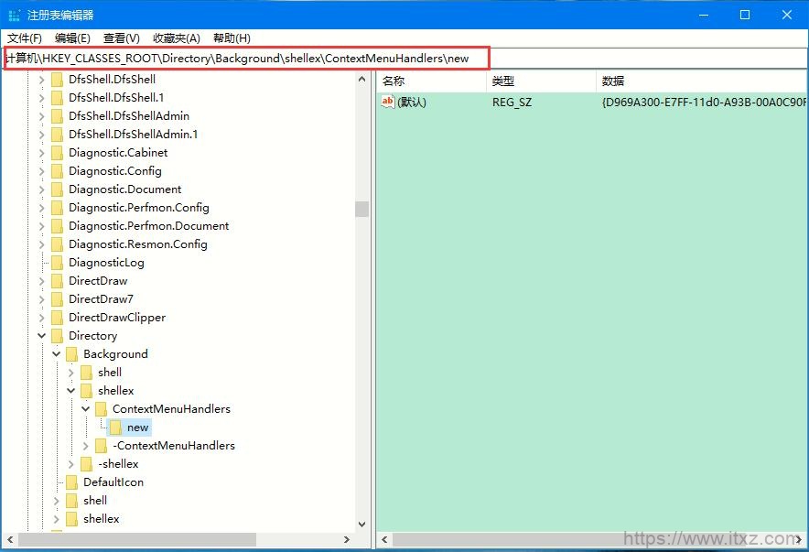Select the shellex key under Directory
809x552 pixels.
point(101,519)
